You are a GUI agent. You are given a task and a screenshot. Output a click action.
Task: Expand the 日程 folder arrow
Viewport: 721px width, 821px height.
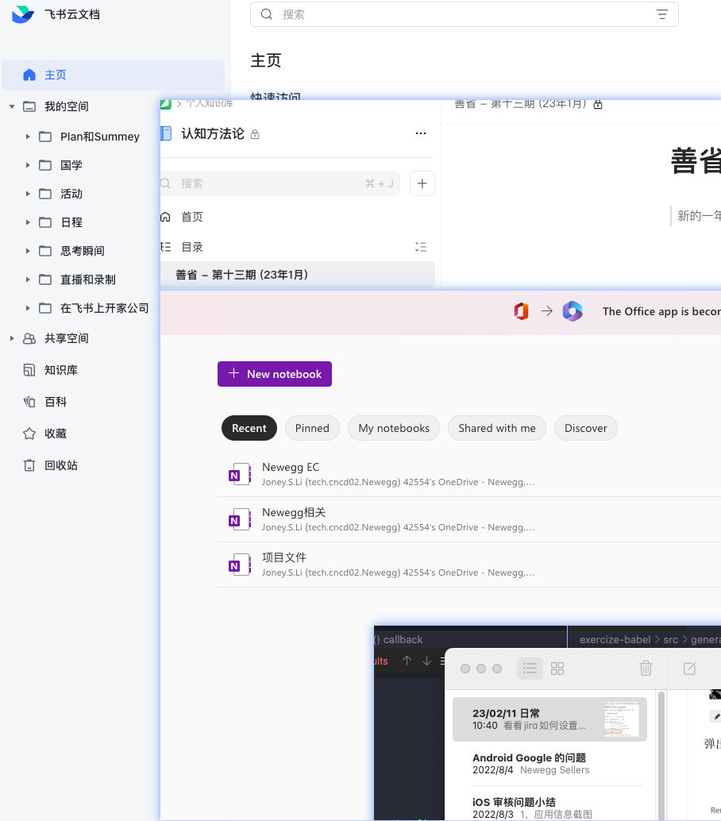pyautogui.click(x=28, y=222)
